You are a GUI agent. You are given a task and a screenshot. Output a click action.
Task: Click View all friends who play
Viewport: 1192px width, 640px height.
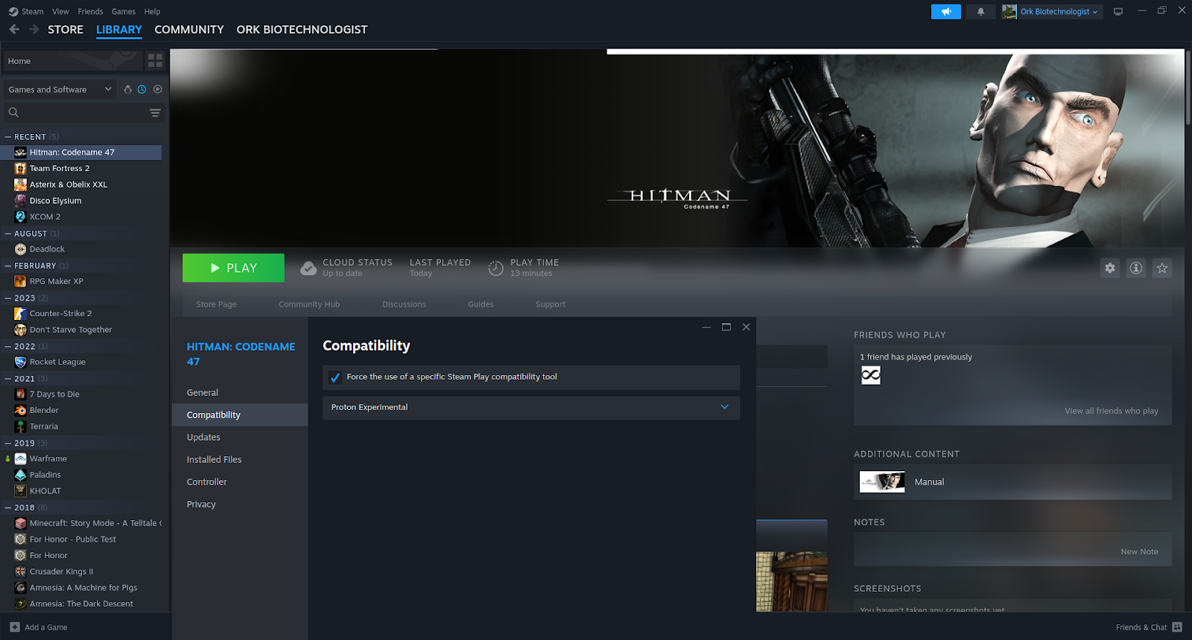click(1112, 411)
